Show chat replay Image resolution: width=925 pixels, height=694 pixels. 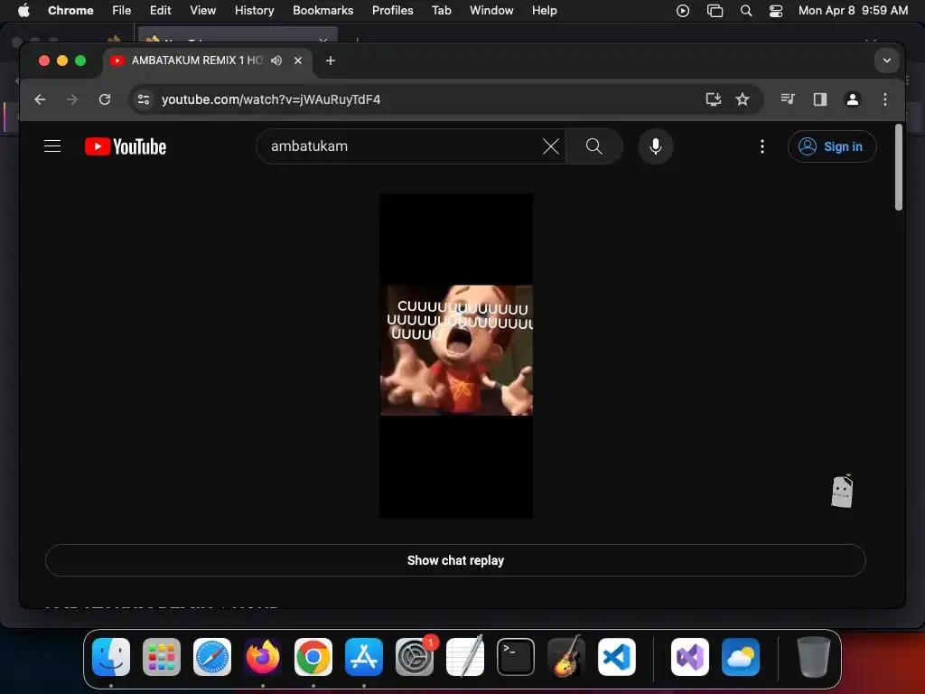(455, 560)
